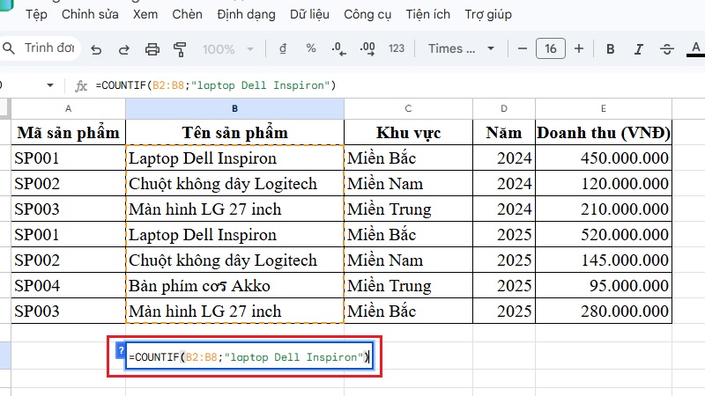Select column E header
705x396 pixels.
604,108
